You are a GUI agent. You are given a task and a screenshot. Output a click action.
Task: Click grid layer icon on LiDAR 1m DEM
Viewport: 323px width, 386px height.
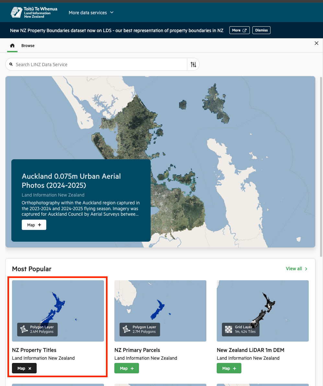click(x=229, y=329)
